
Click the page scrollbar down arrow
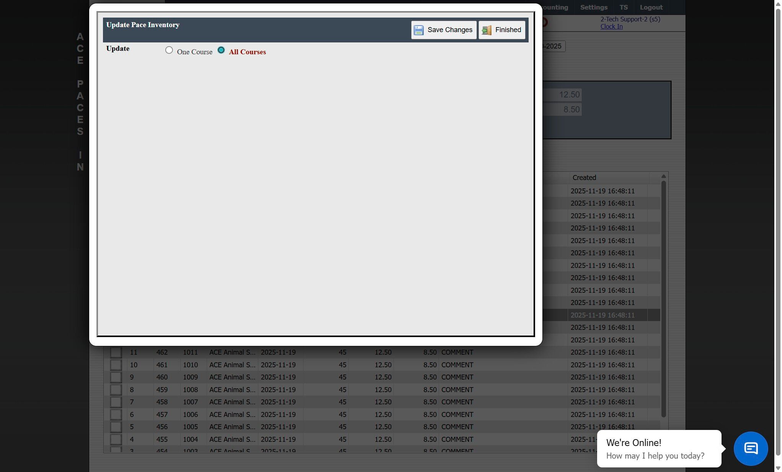coord(778,468)
